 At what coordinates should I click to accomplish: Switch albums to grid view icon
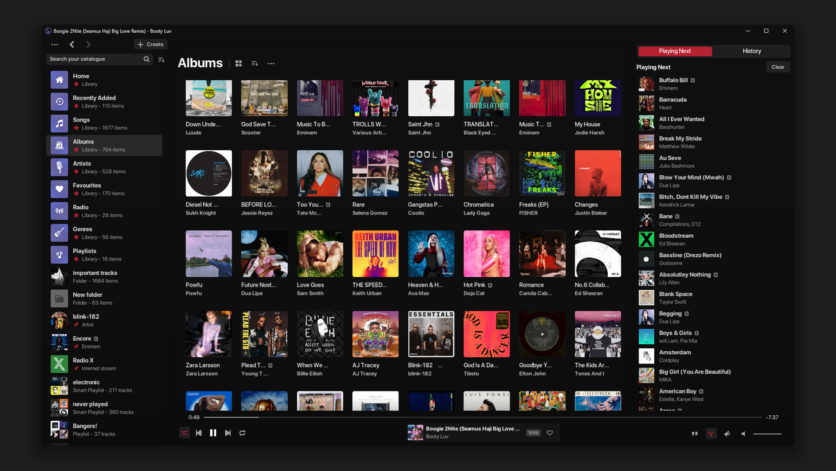pyautogui.click(x=239, y=64)
